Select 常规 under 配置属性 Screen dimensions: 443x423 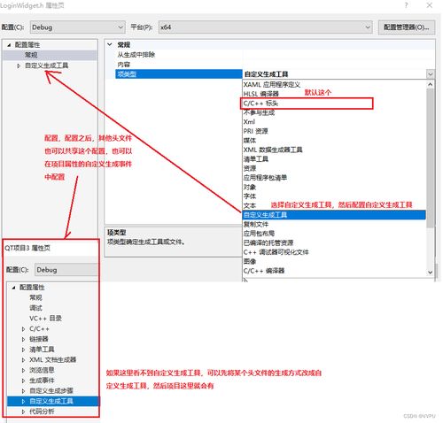[x=31, y=55]
